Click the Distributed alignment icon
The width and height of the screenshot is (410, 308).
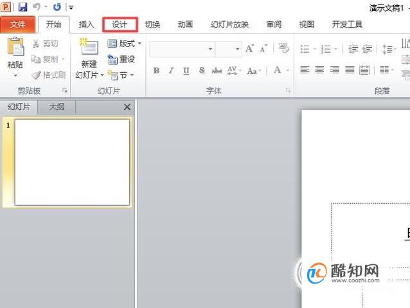(x=364, y=70)
